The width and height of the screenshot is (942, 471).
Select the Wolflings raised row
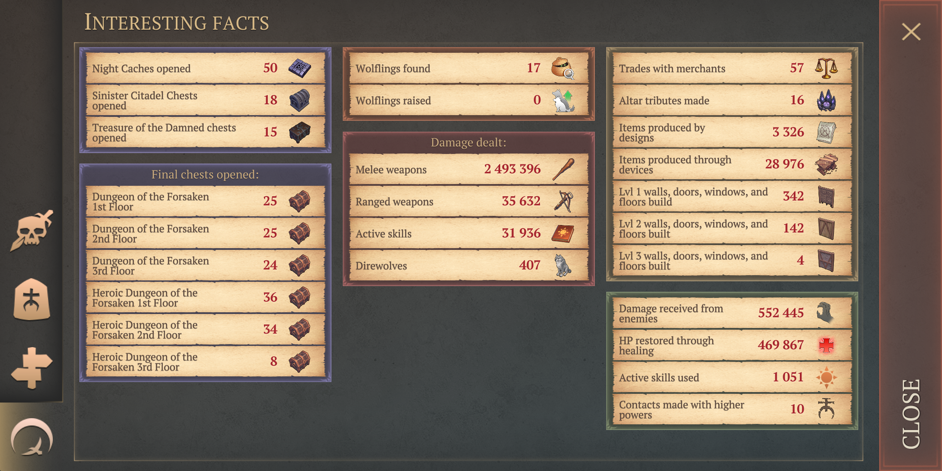pos(469,100)
